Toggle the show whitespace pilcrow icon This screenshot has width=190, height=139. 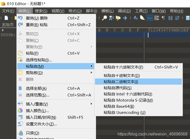click(x=163, y=18)
